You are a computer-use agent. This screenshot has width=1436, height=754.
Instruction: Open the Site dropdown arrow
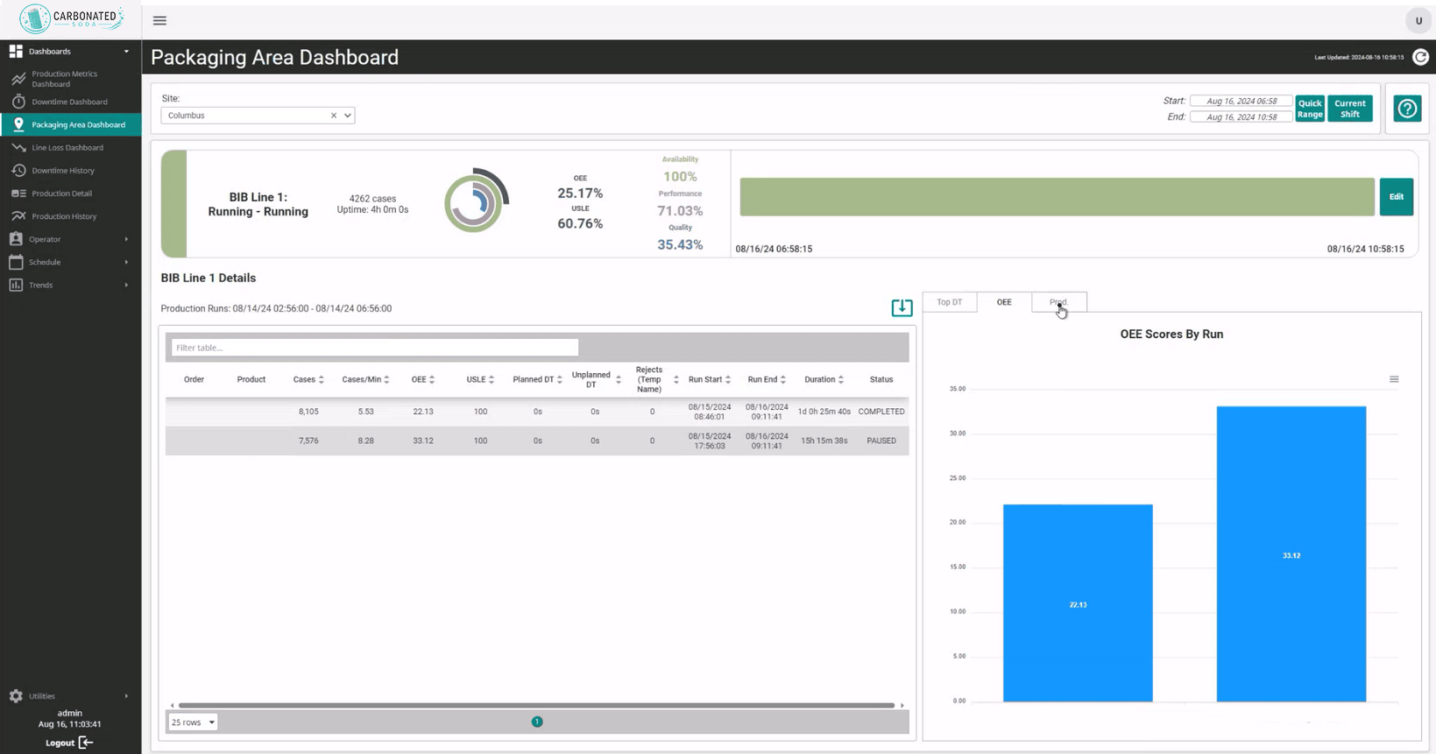pyautogui.click(x=348, y=116)
